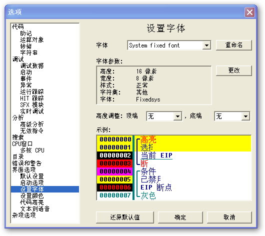The height and width of the screenshot is (236, 265).
Task: Open the 调试 category
Action: click(x=18, y=59)
